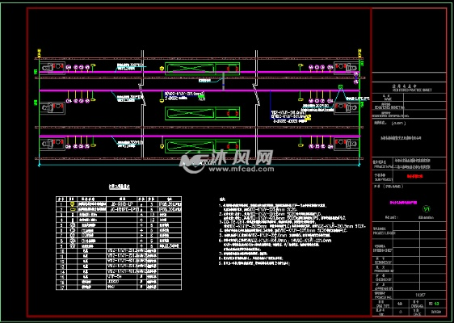Click row 17 in the equipment table

click(x=119, y=287)
